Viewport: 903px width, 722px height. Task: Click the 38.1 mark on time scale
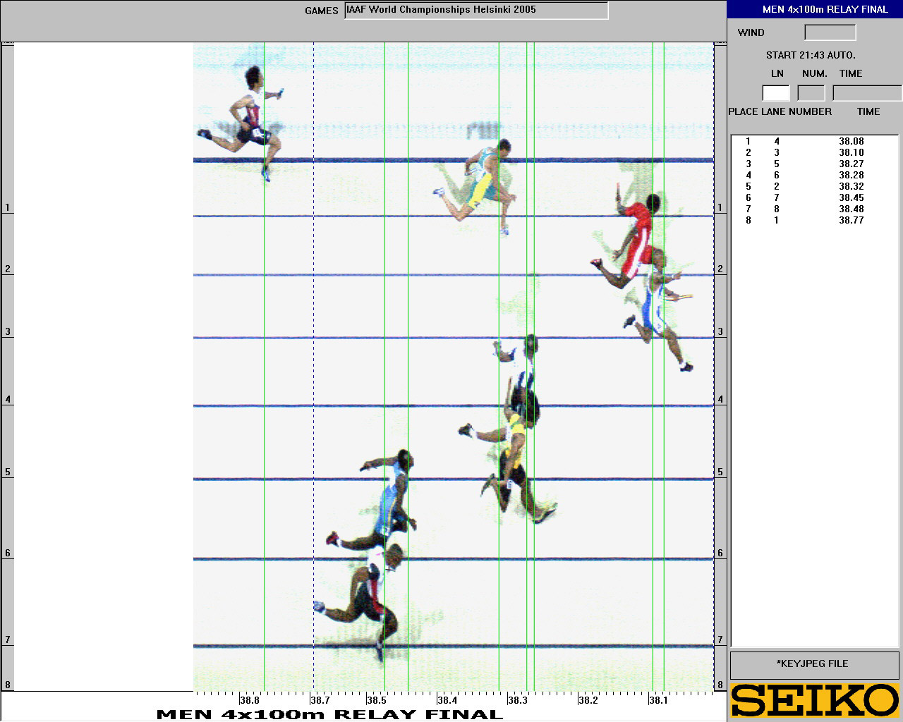(658, 700)
